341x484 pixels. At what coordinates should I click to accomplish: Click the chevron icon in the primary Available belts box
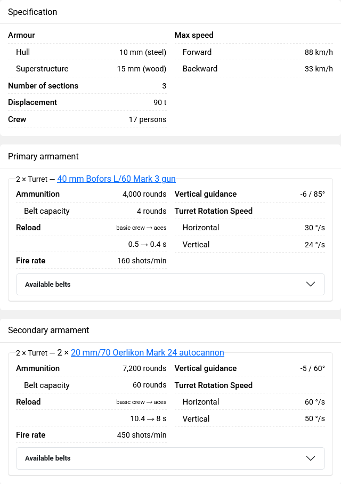[311, 284]
